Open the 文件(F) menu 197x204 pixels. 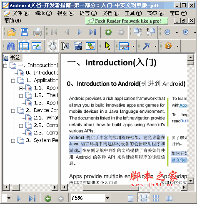point(21,13)
